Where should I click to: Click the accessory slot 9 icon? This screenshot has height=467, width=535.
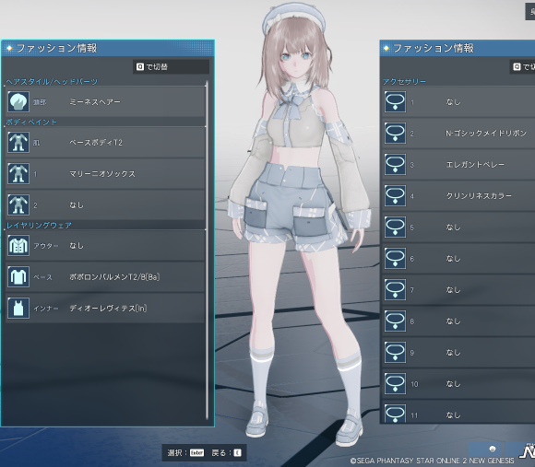395,353
